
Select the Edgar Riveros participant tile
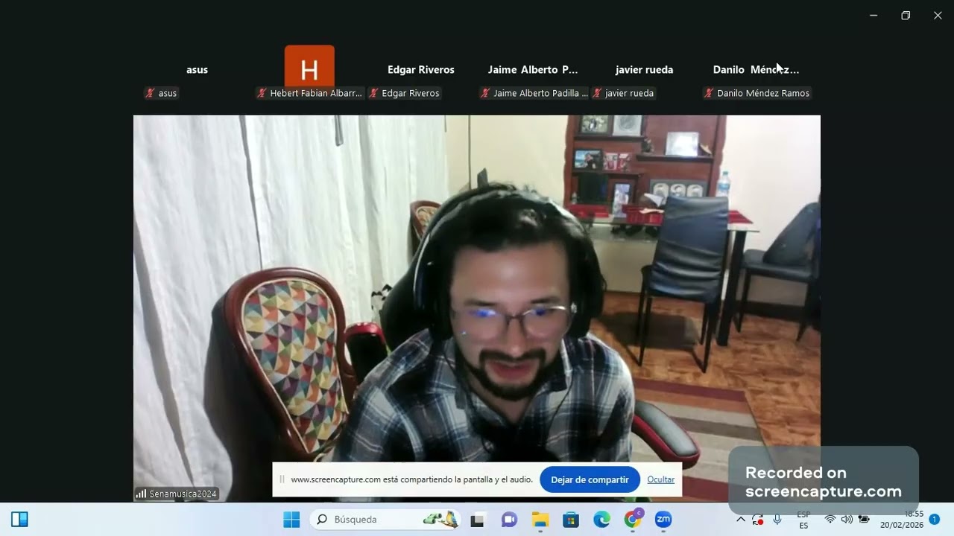coord(421,70)
